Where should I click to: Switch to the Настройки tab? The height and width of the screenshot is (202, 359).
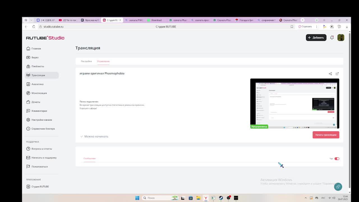tap(86, 61)
